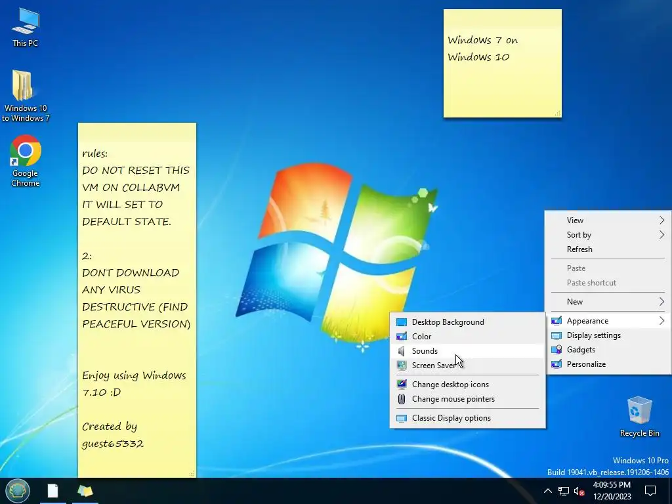Click the Sounds speaker icon
The image size is (672, 504).
click(x=402, y=351)
